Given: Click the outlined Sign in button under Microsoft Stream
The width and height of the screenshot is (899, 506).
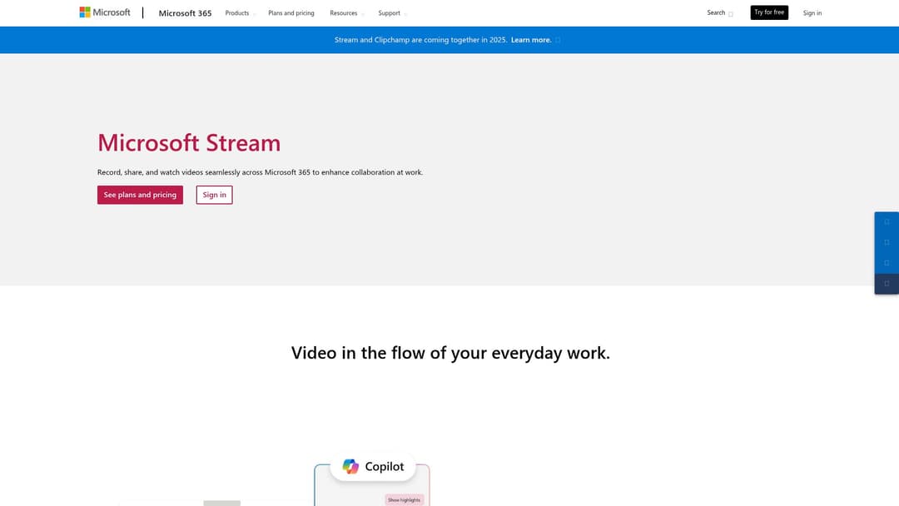Looking at the screenshot, I should tap(215, 195).
